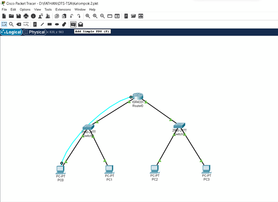The height and width of the screenshot is (202, 278).
Task: Choose the Select tool
Action: (x=4, y=24)
